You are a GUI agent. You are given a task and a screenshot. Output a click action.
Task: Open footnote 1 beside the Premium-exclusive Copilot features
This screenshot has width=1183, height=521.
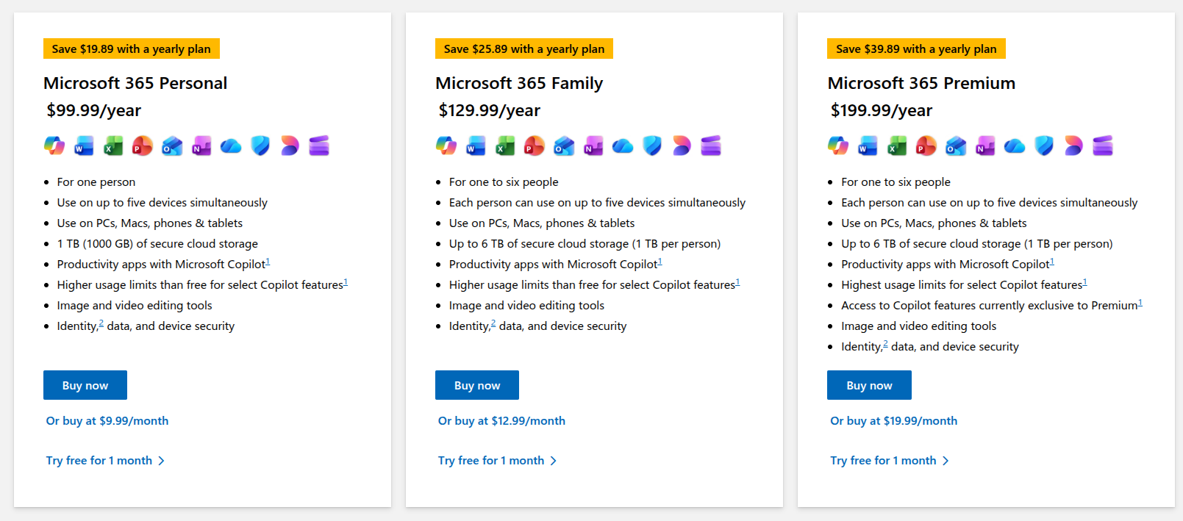tap(1140, 303)
